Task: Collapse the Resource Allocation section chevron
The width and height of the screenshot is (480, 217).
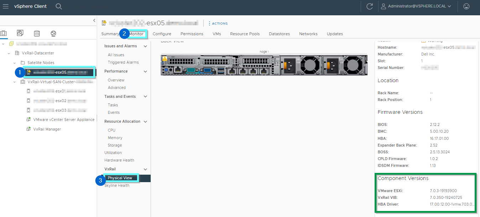Action: pyautogui.click(x=145, y=122)
